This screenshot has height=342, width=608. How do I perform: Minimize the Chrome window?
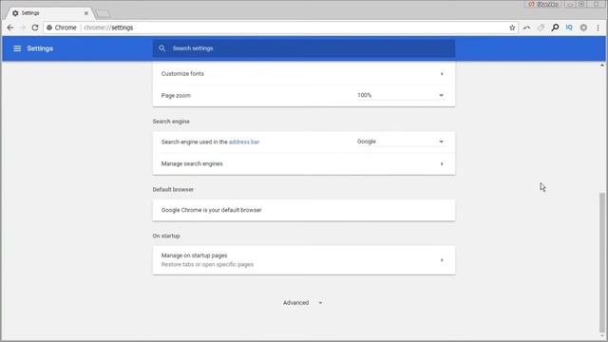570,4
